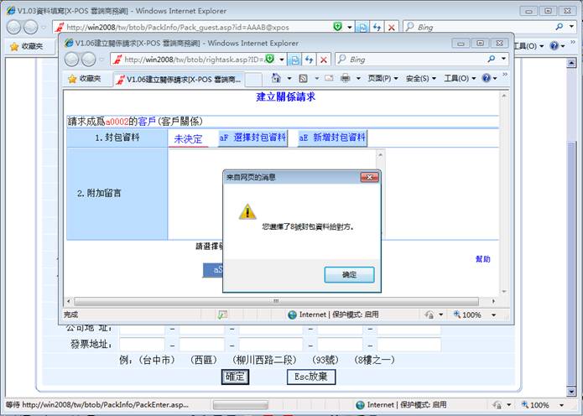Image resolution: width=583 pixels, height=416 pixels.
Task: Click 确定 in the message dialog
Action: click(x=349, y=274)
